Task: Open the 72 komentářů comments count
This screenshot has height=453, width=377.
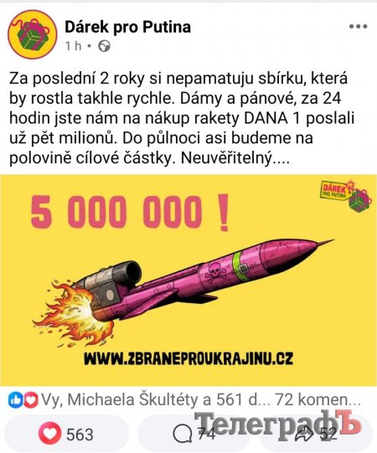Action: [x=318, y=400]
